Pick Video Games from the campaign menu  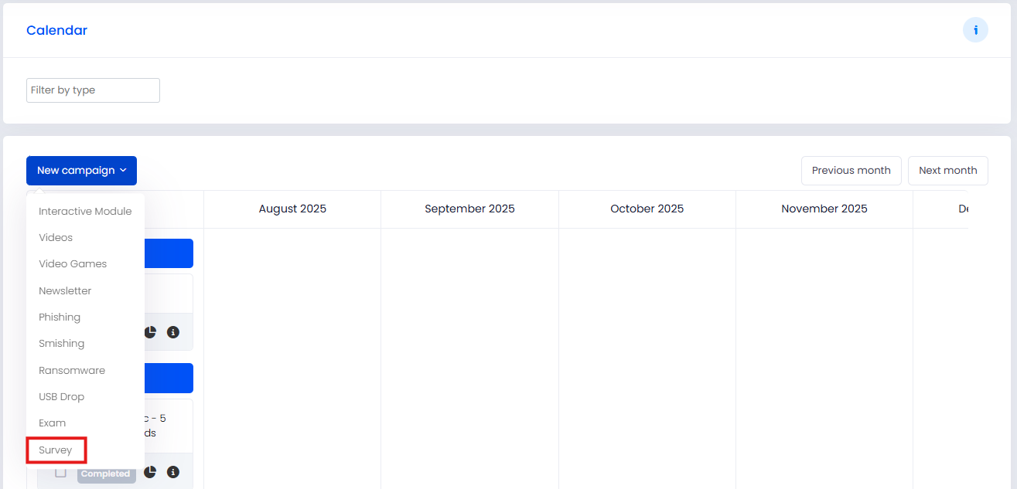point(73,263)
